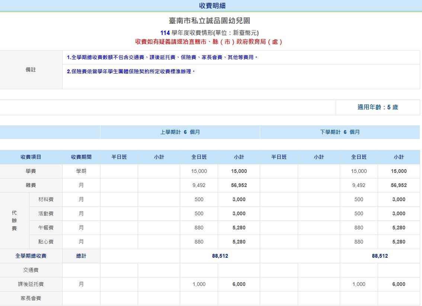Click the 適用年齡：5 歲 cell

(x=378, y=107)
